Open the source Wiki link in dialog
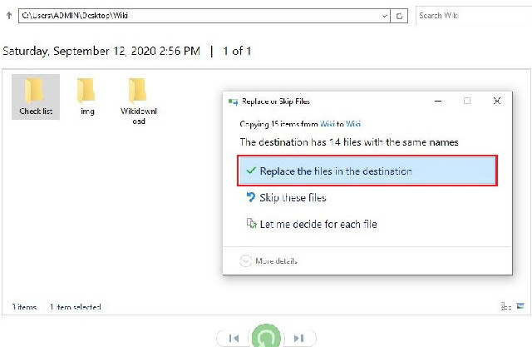532x347 pixels. pos(327,124)
